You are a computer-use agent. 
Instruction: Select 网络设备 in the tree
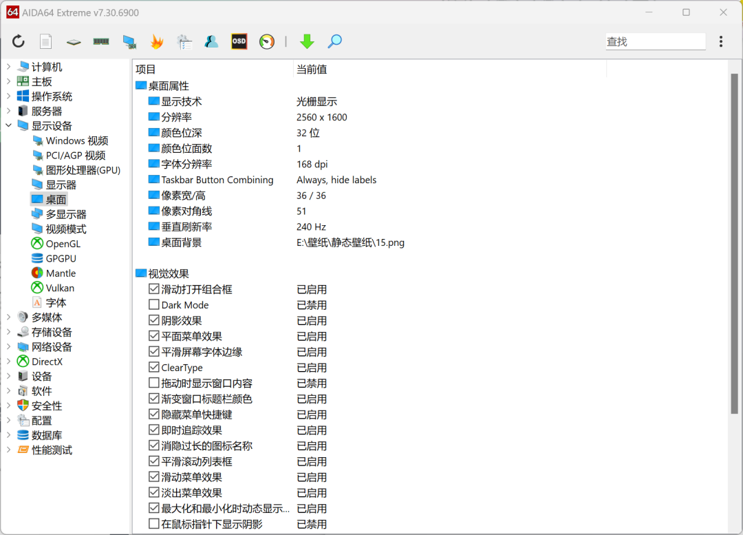tap(45, 347)
